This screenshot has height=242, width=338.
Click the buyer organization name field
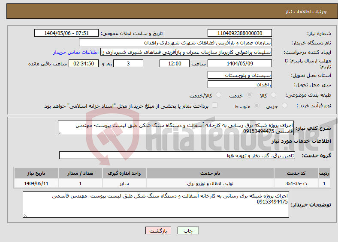tap(175, 43)
